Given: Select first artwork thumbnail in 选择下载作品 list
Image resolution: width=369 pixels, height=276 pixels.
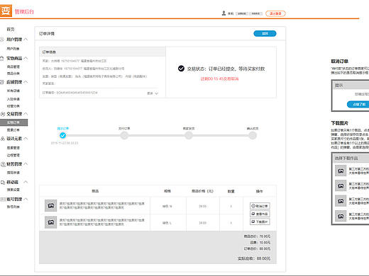Looking at the screenshot, I should click(341, 171).
